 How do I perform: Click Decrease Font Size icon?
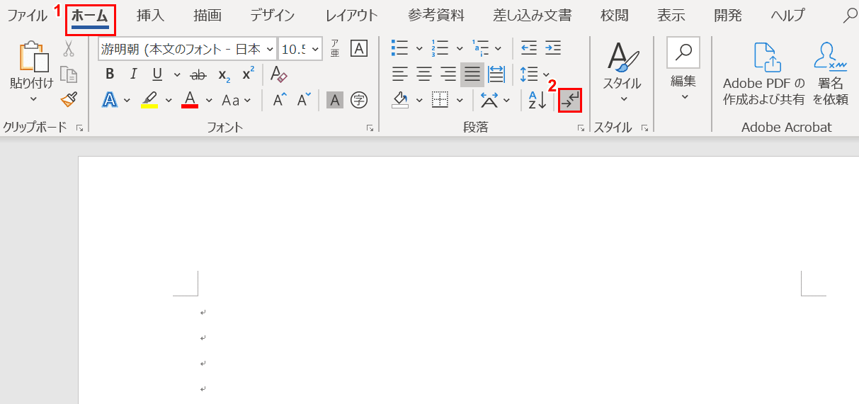click(305, 100)
